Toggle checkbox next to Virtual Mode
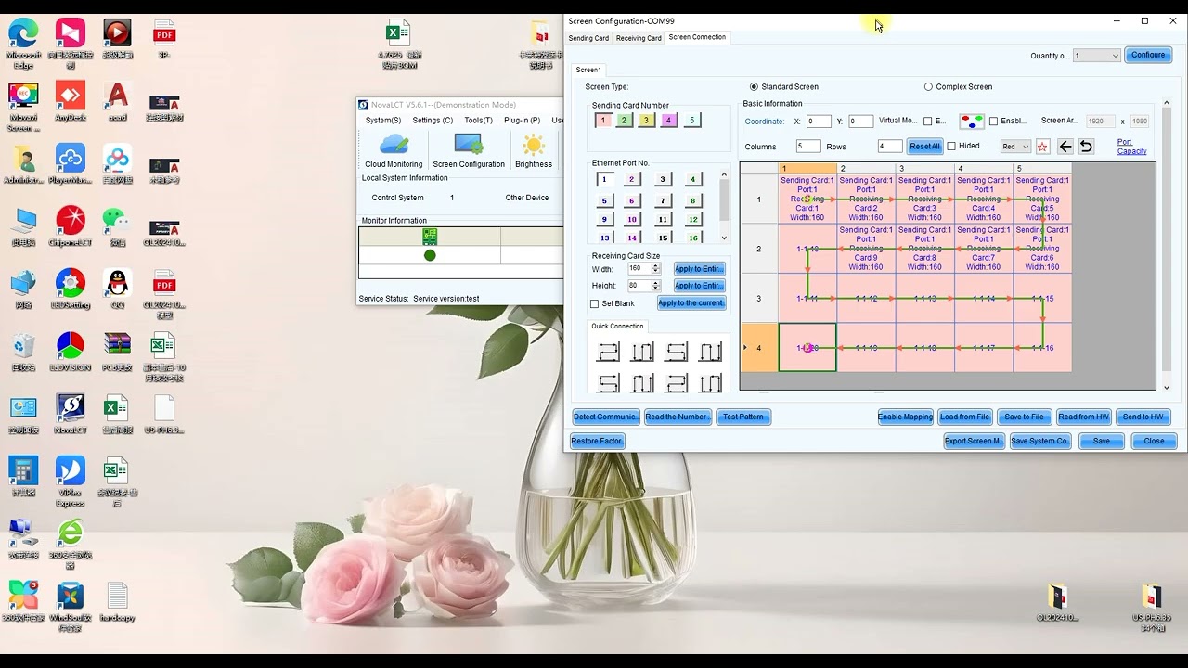 [927, 122]
